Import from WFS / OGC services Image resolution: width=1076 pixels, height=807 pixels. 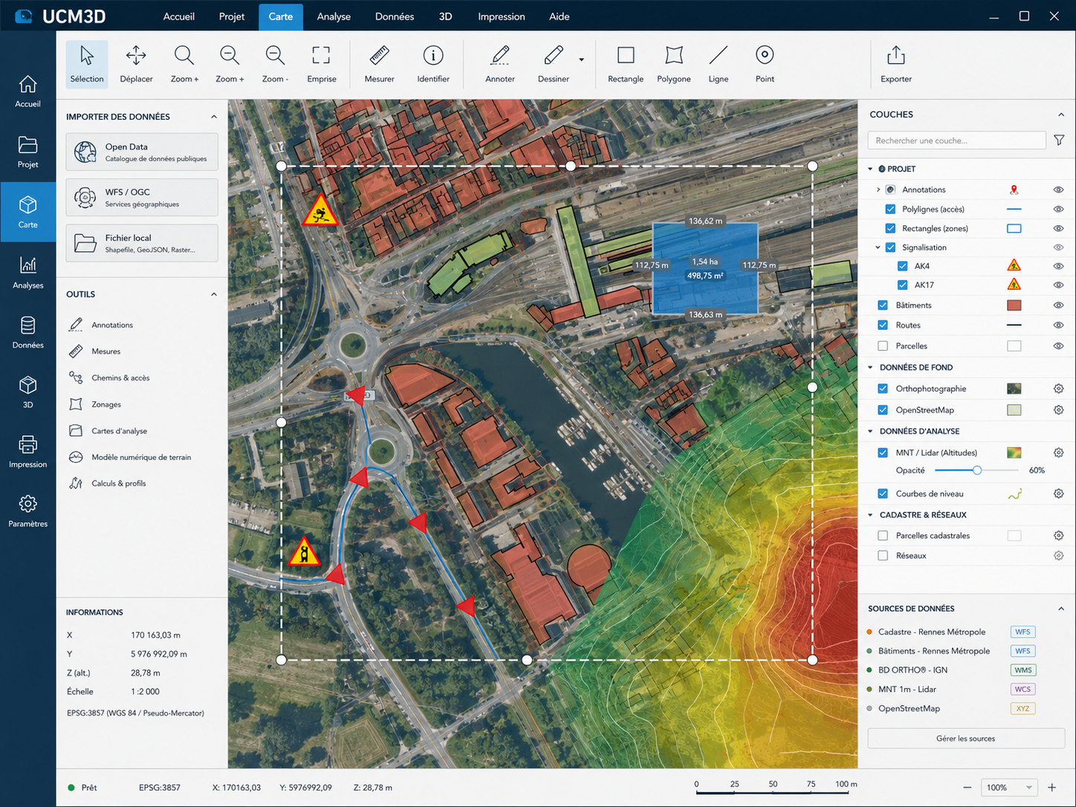pos(142,197)
